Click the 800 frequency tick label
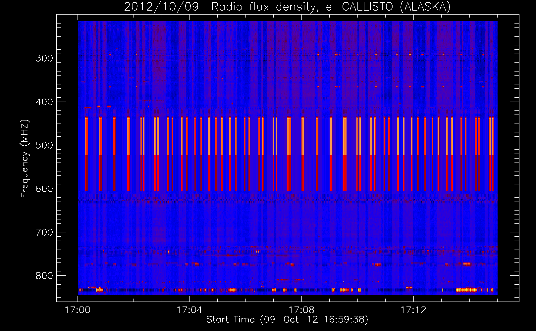The image size is (536, 331). coord(44,276)
